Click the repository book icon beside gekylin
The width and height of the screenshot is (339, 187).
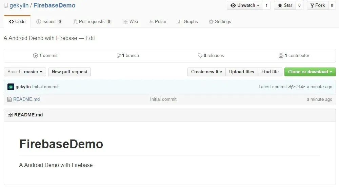6,5
